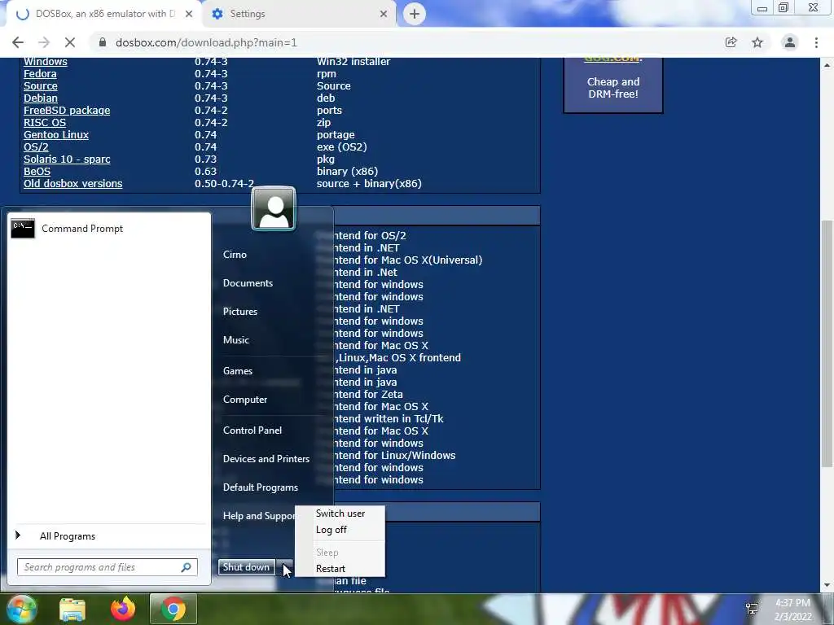Click the greyed Sleep option
The width and height of the screenshot is (834, 625).
[x=327, y=553]
